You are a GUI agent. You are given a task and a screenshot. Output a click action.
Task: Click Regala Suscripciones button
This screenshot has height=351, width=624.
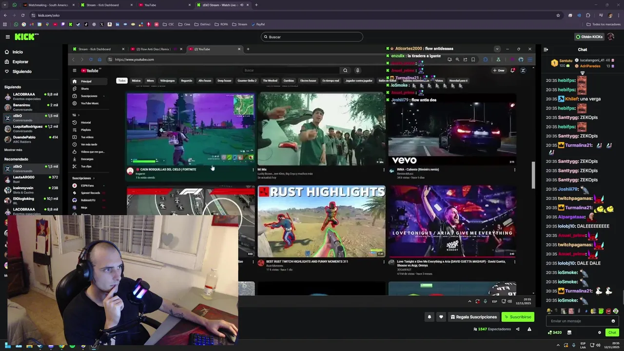474,317
